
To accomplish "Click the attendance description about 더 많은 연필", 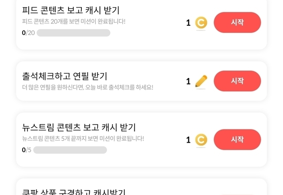I will tap(88, 87).
